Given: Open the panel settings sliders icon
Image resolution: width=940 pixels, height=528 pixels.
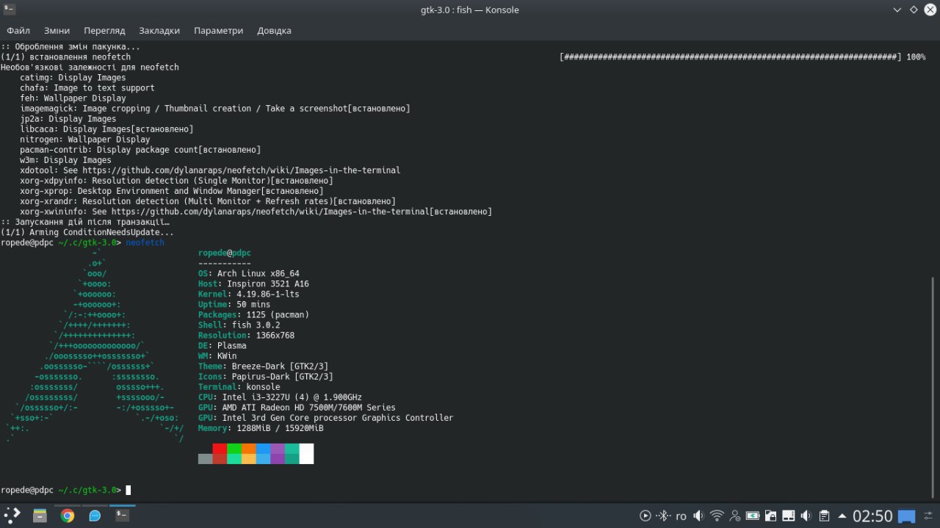Looking at the screenshot, I should coord(930,516).
